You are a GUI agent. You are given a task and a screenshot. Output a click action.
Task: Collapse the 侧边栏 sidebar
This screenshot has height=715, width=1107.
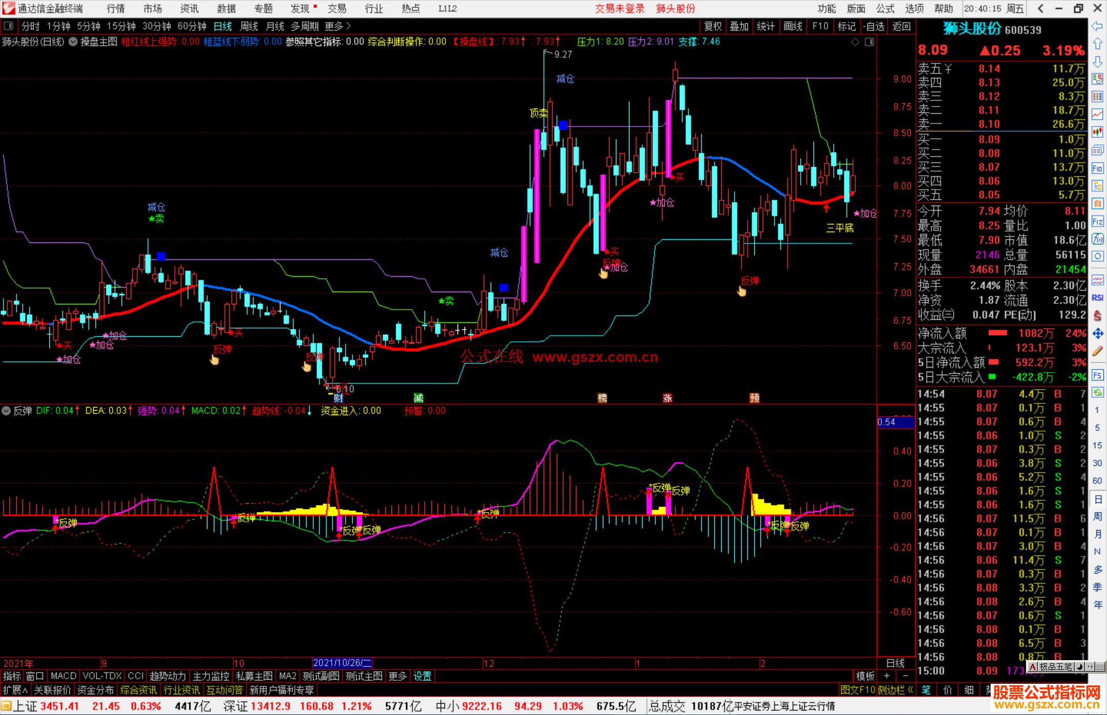(896, 690)
